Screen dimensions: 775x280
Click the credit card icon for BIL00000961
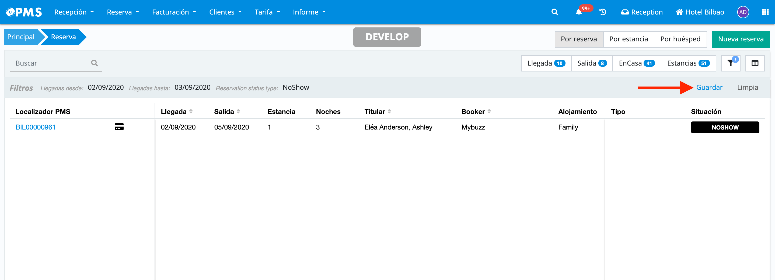pos(119,127)
